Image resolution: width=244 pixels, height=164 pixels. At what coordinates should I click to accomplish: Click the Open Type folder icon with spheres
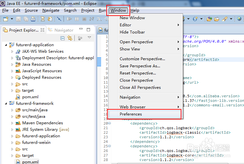209,19
